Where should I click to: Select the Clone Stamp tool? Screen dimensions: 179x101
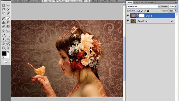pyautogui.click(x=3, y=22)
